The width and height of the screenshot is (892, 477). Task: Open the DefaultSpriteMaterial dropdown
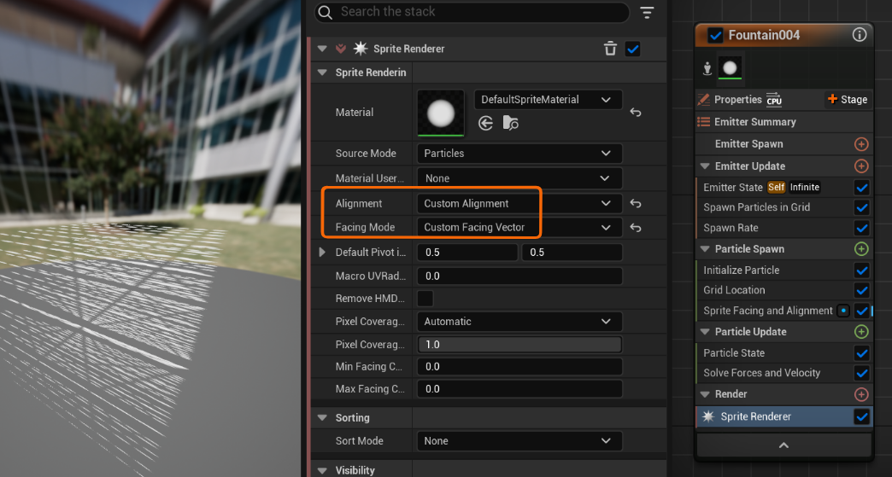[548, 99]
